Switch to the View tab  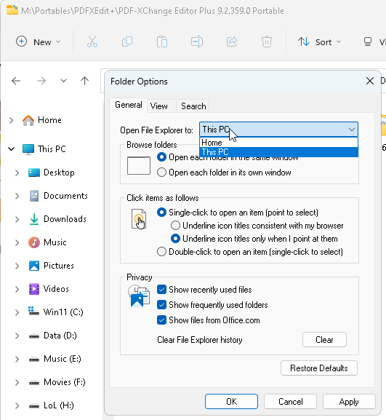pyautogui.click(x=159, y=106)
